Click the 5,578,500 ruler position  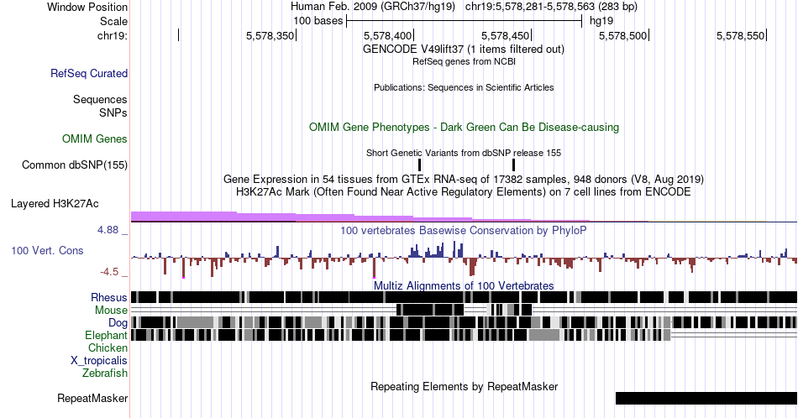(x=622, y=35)
